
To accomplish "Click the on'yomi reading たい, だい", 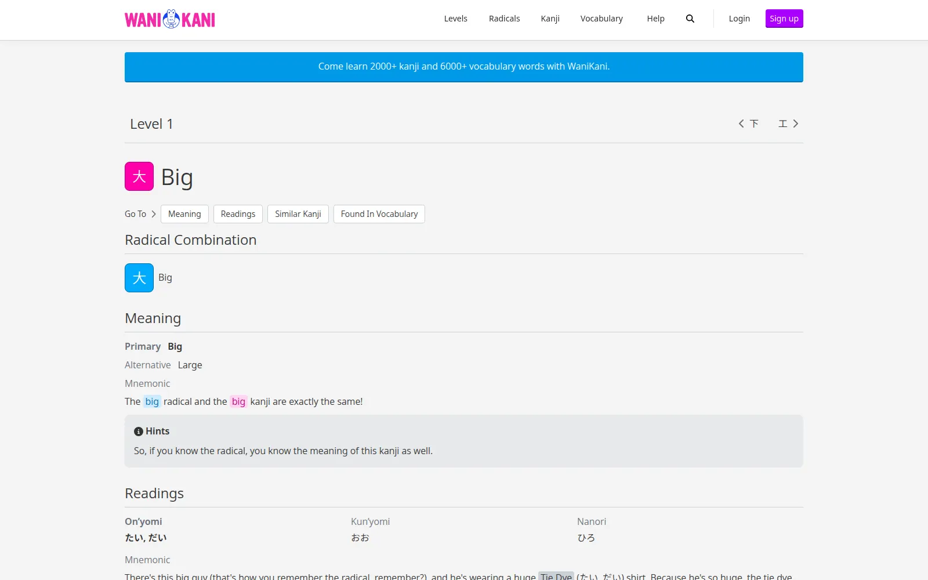I will point(146,538).
